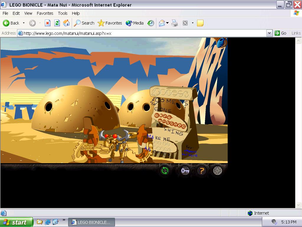302x227 pixels.
Task: Open the Tools menu
Action: [x=63, y=13]
